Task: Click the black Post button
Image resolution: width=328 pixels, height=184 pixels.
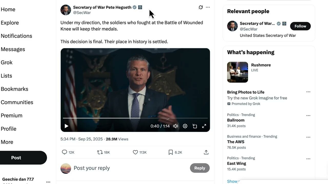Action: pyautogui.click(x=16, y=158)
